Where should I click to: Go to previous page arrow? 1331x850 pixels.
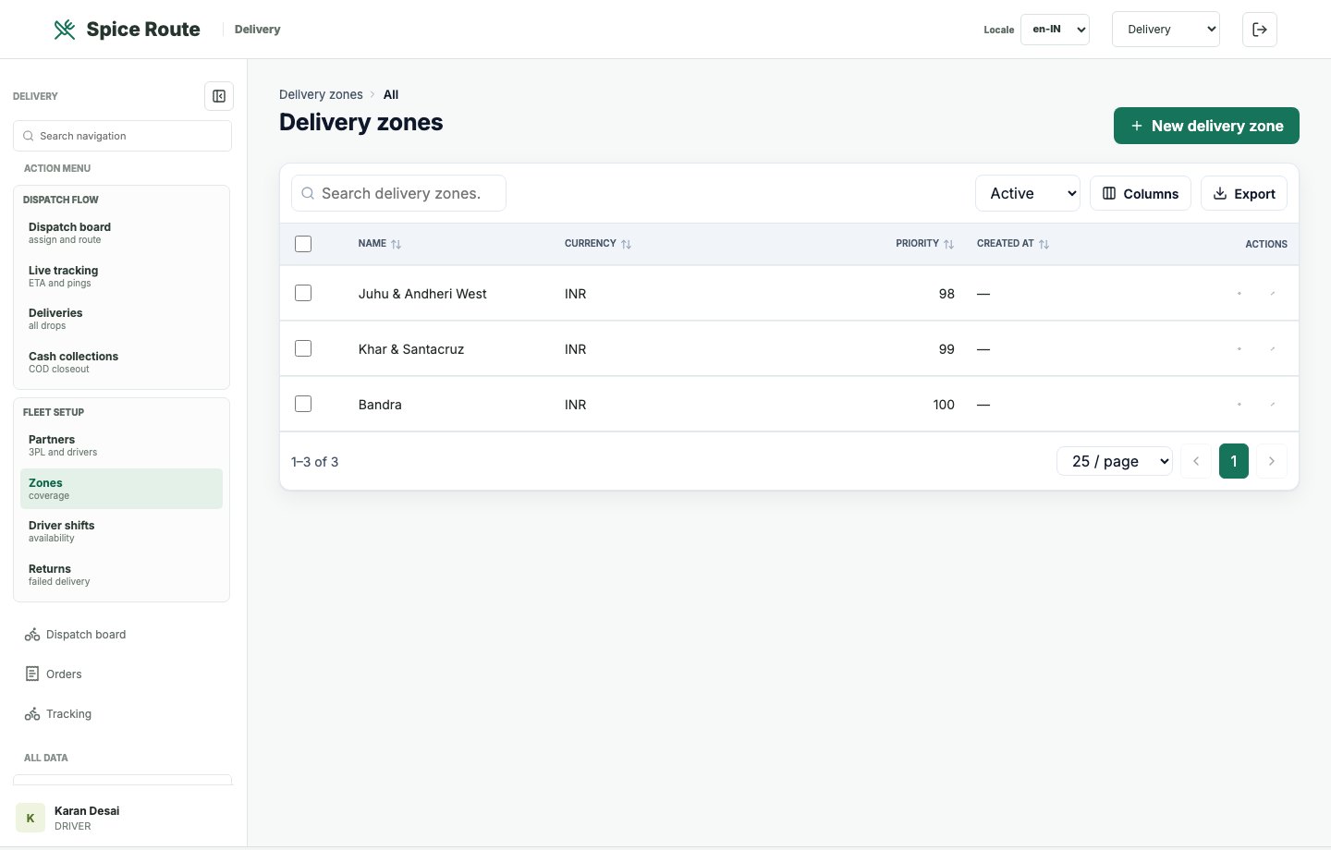[x=1196, y=461]
